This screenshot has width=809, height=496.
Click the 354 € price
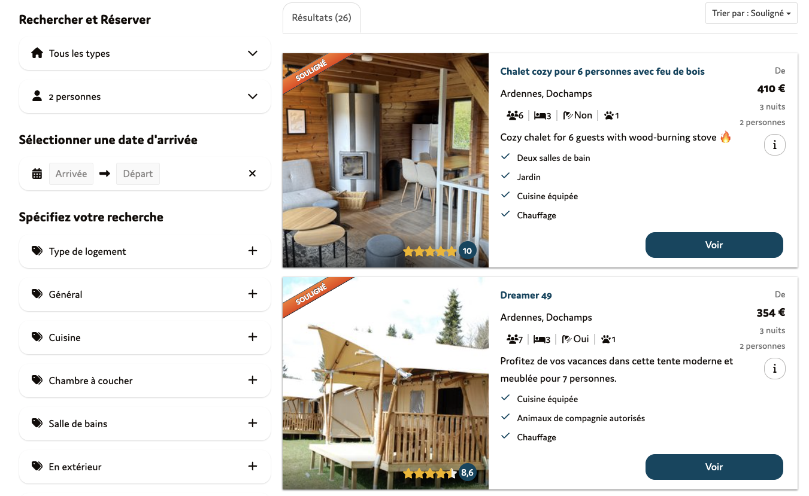click(771, 313)
